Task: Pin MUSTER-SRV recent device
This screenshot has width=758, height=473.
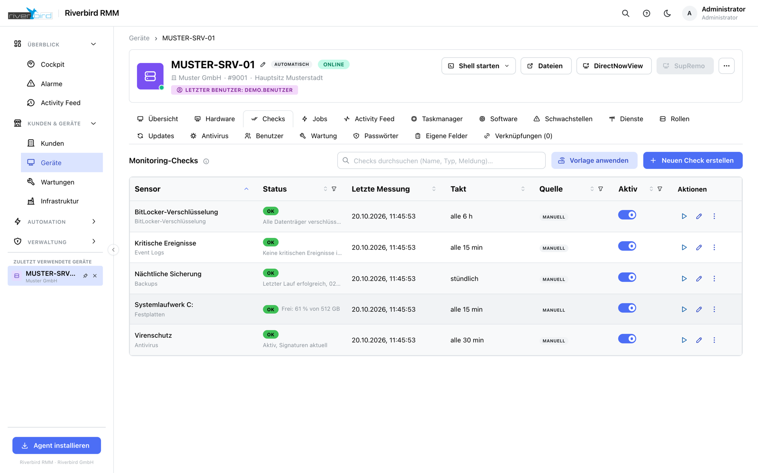Action: [x=85, y=276]
